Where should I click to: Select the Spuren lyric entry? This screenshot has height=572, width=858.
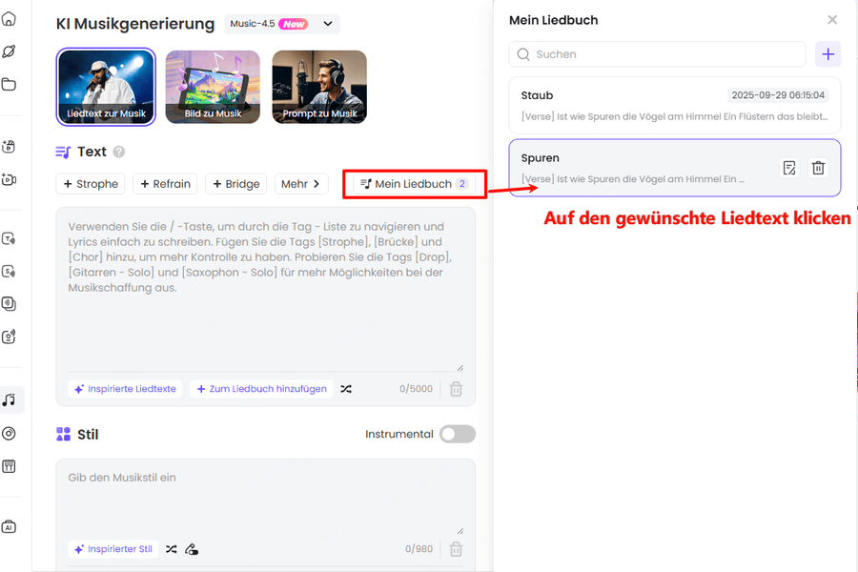pyautogui.click(x=675, y=168)
